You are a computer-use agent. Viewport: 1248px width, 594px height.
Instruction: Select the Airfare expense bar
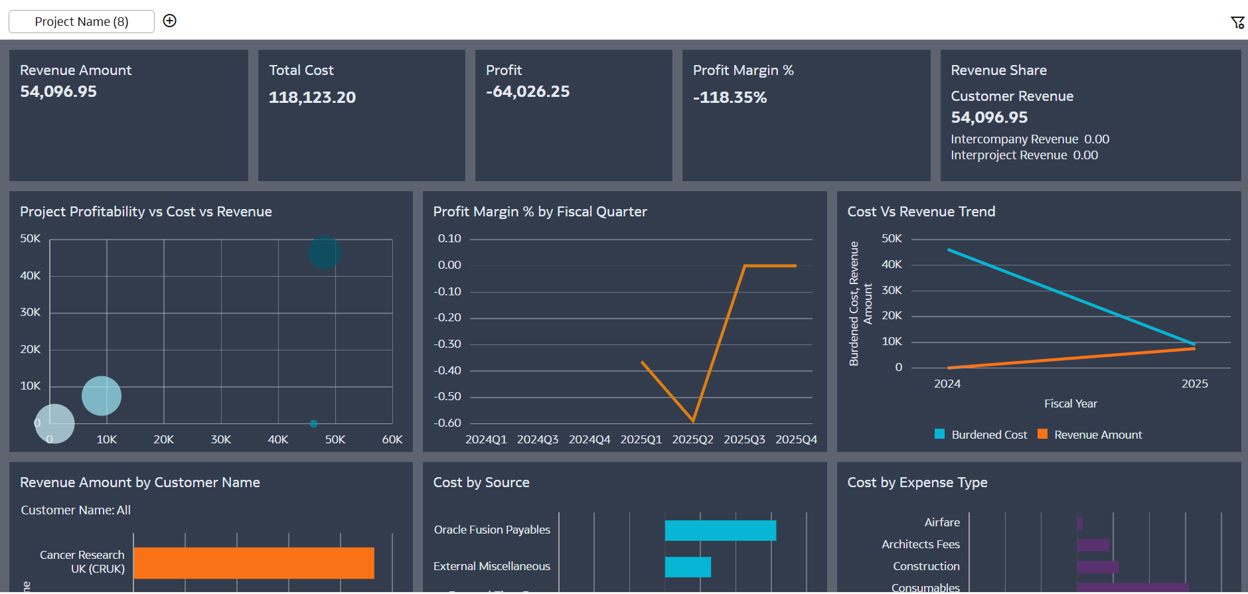[x=1080, y=523]
